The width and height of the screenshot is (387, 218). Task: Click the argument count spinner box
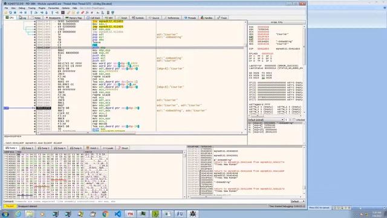pyautogui.click(x=288, y=120)
